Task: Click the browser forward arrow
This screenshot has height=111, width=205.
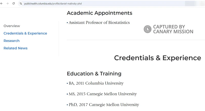Action: click(7, 4)
